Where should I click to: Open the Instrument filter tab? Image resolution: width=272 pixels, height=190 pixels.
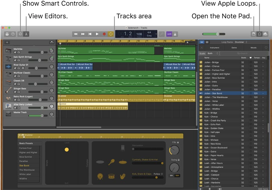click(x=215, y=48)
